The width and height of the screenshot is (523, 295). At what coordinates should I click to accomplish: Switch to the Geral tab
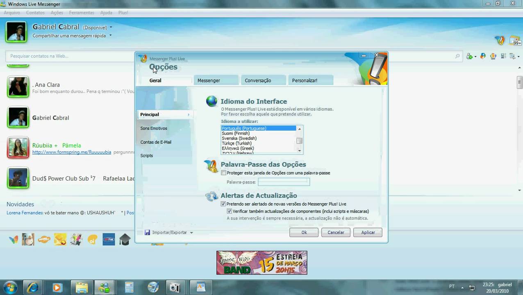coord(155,80)
